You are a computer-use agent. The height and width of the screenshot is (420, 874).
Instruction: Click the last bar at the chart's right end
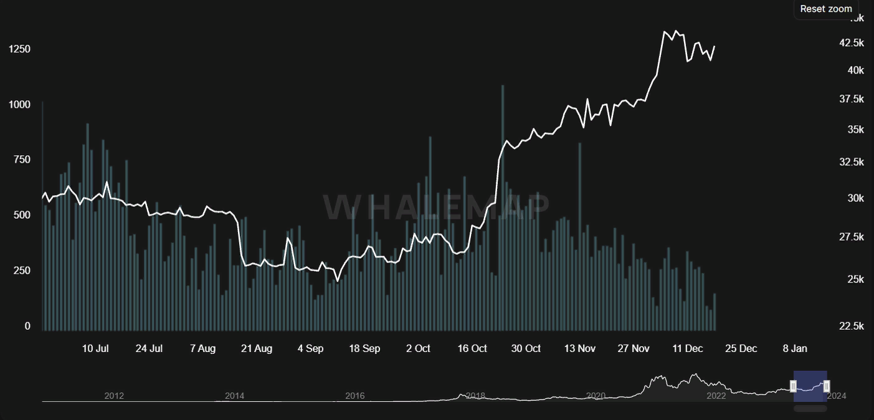click(x=715, y=312)
